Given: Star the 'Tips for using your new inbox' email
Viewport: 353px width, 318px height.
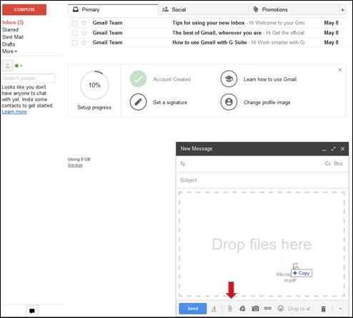Looking at the screenshot, I should coord(84,23).
